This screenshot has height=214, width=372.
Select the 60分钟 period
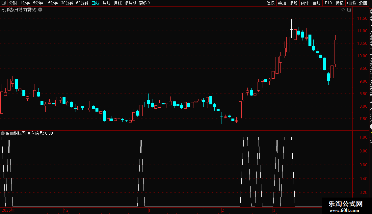(82, 3)
